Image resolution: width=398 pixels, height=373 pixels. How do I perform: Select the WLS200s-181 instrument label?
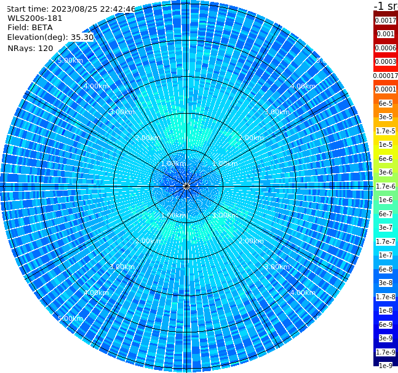click(x=35, y=18)
